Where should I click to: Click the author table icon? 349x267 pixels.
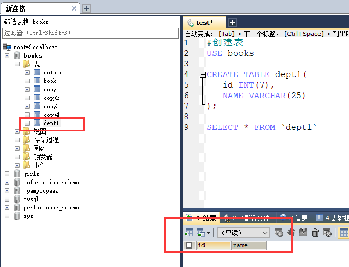[37, 72]
